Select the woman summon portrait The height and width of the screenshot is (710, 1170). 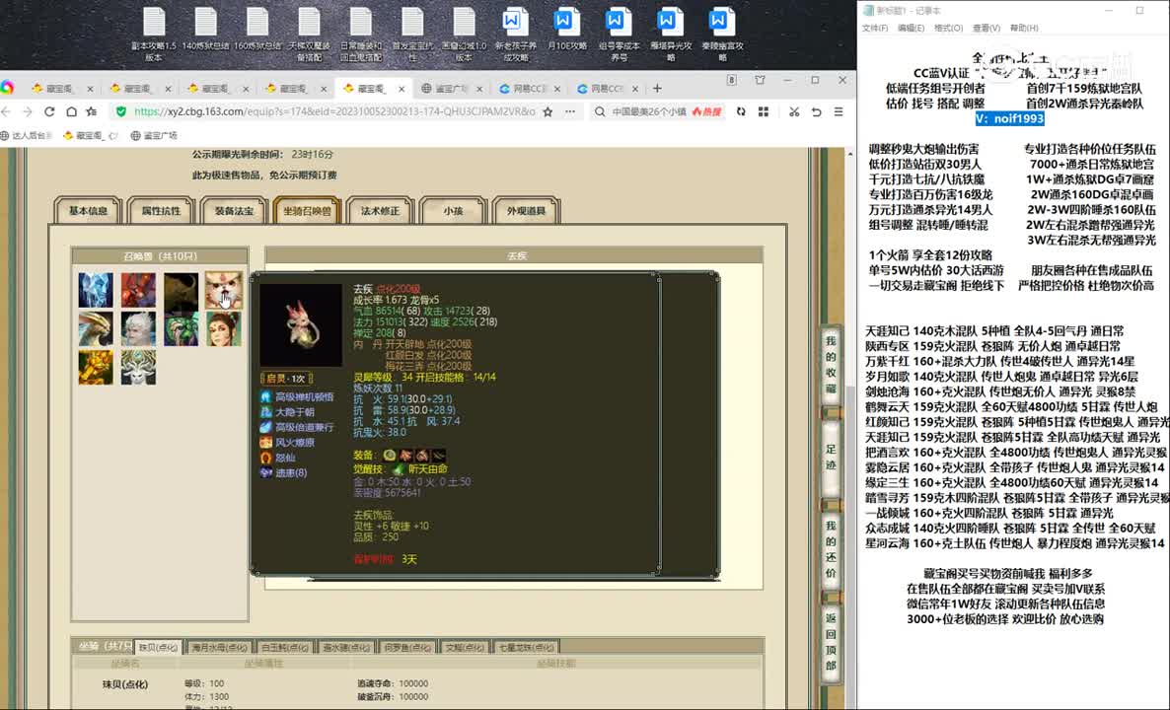pos(224,328)
